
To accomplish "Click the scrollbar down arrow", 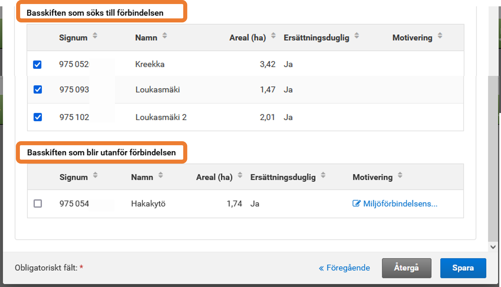I will point(493,247).
